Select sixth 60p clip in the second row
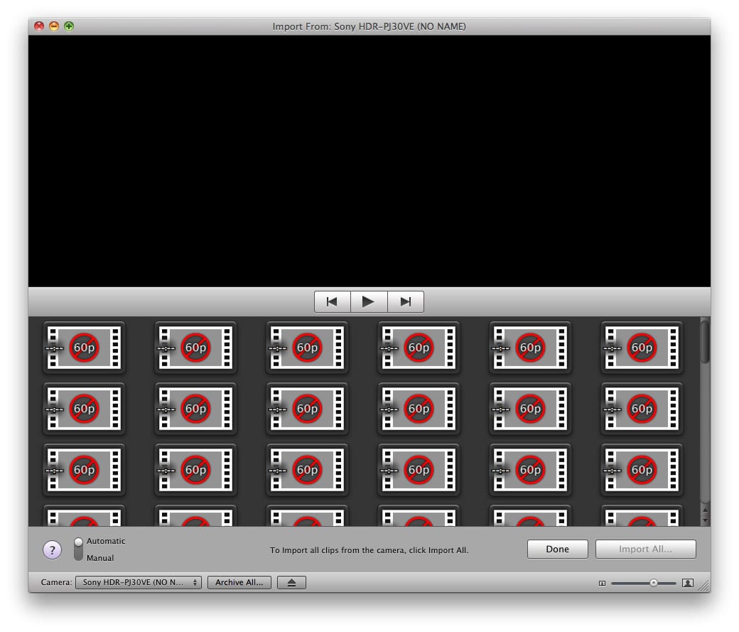 coord(642,409)
